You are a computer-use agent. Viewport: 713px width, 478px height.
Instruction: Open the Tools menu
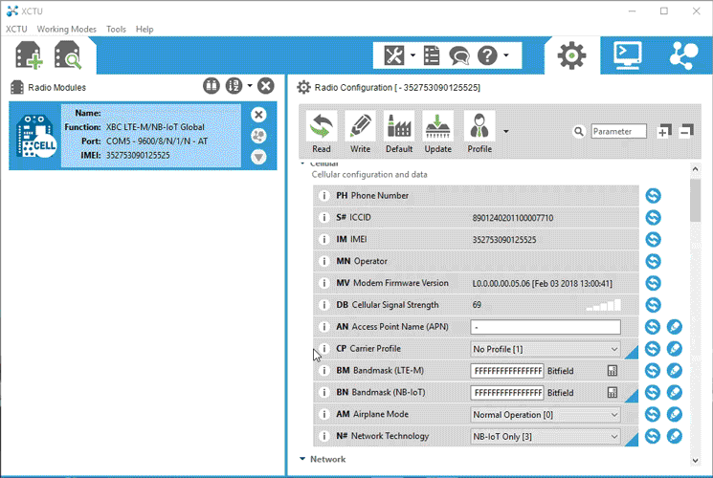pos(116,29)
